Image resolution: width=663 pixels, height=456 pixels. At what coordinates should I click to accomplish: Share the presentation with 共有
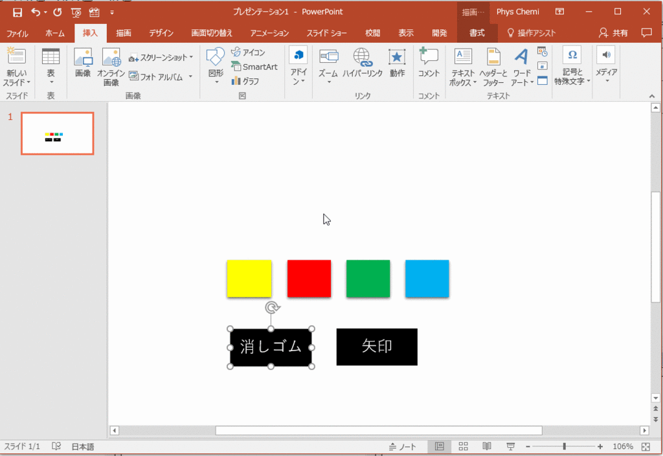[x=614, y=33]
